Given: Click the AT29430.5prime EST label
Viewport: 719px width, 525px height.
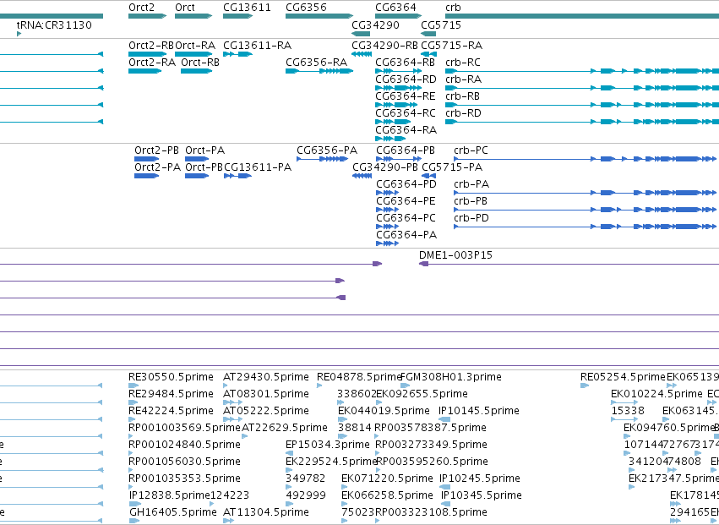Looking at the screenshot, I should 266,377.
